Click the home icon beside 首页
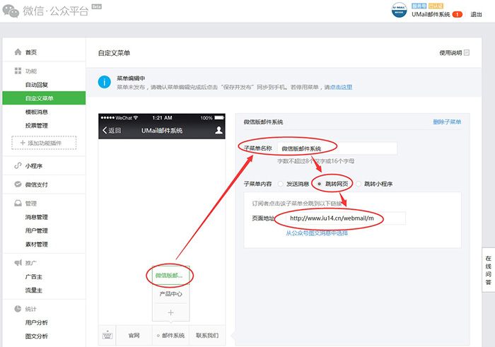This screenshot has height=347, width=495. click(18, 52)
